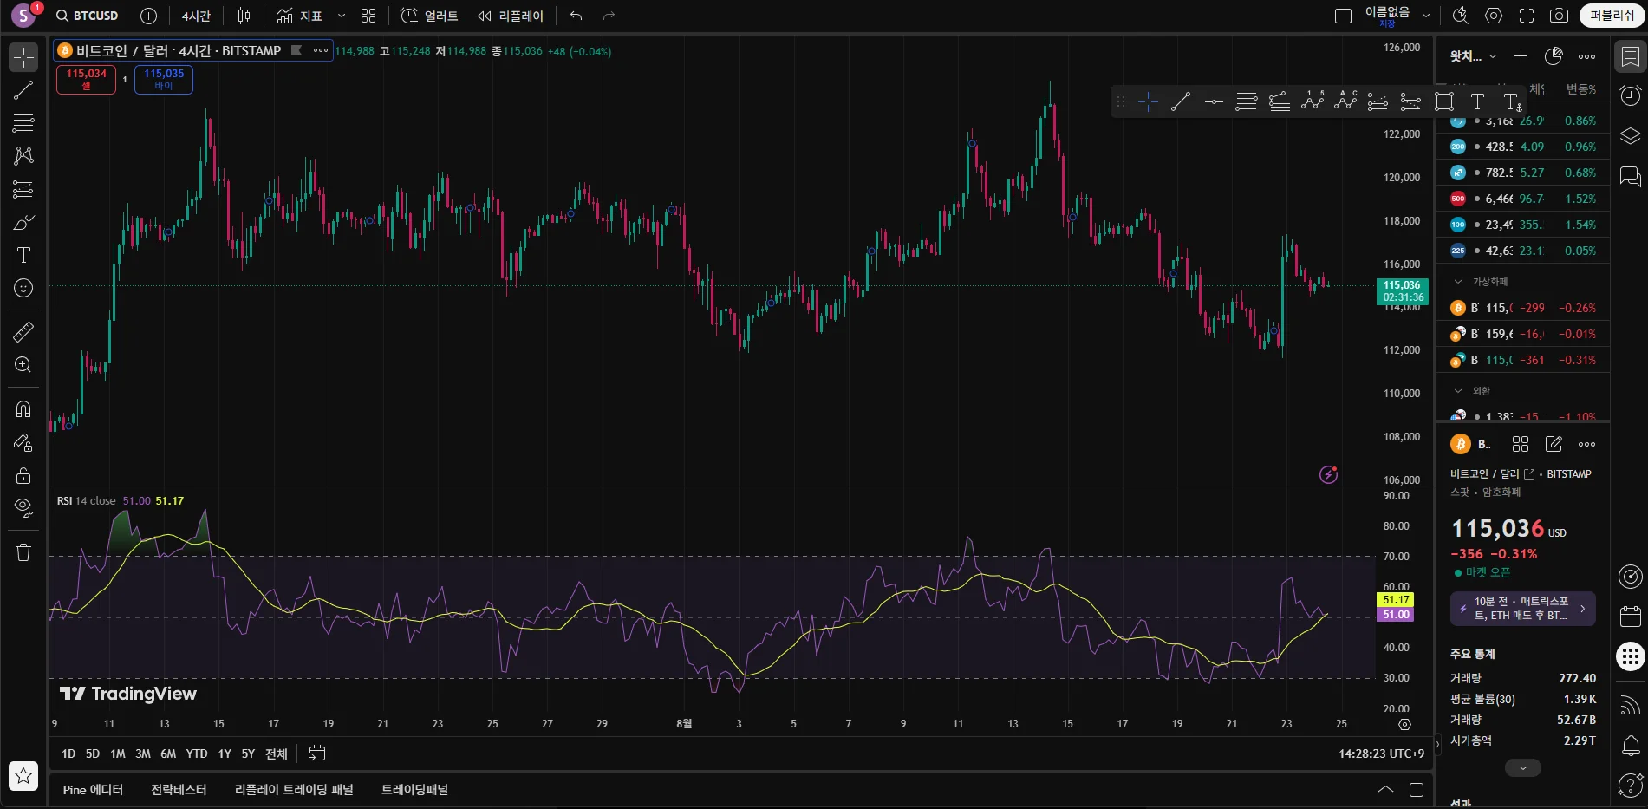The image size is (1648, 809).
Task: Click the trash icon to remove drawings
Action: tap(23, 552)
